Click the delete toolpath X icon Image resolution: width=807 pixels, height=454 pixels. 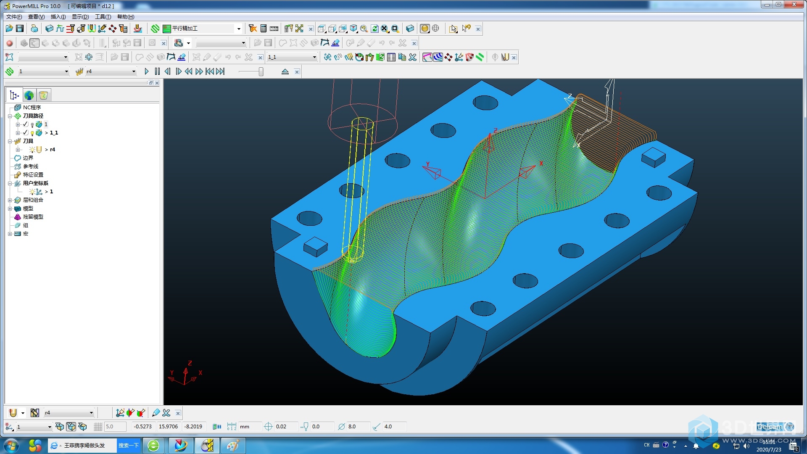pos(413,57)
